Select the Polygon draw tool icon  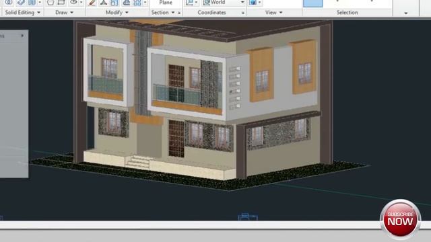click(x=51, y=3)
